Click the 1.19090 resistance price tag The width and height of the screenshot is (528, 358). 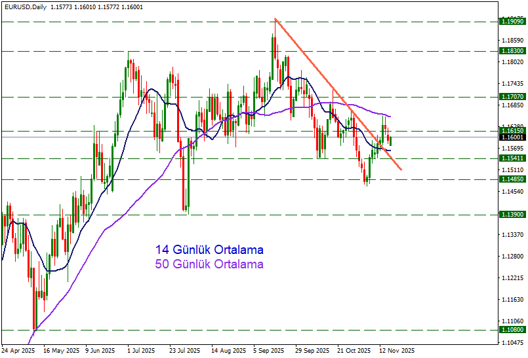point(512,22)
